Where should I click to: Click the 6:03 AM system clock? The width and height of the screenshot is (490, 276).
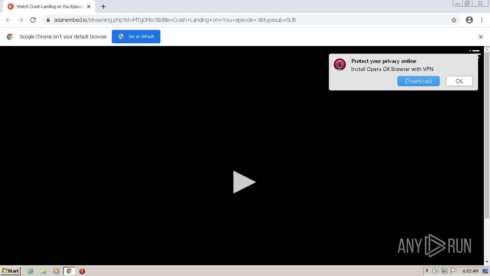click(x=470, y=271)
